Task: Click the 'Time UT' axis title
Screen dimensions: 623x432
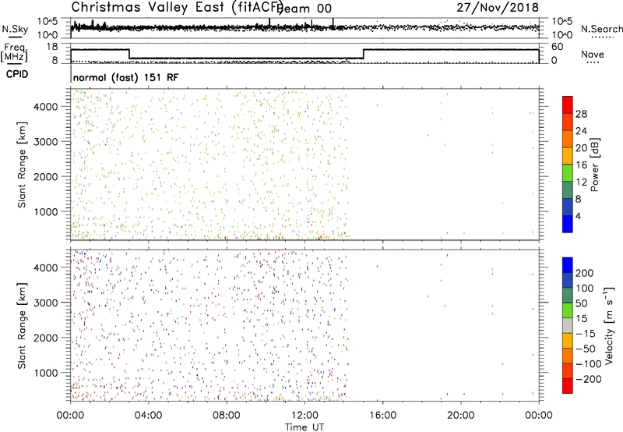Action: (304, 427)
